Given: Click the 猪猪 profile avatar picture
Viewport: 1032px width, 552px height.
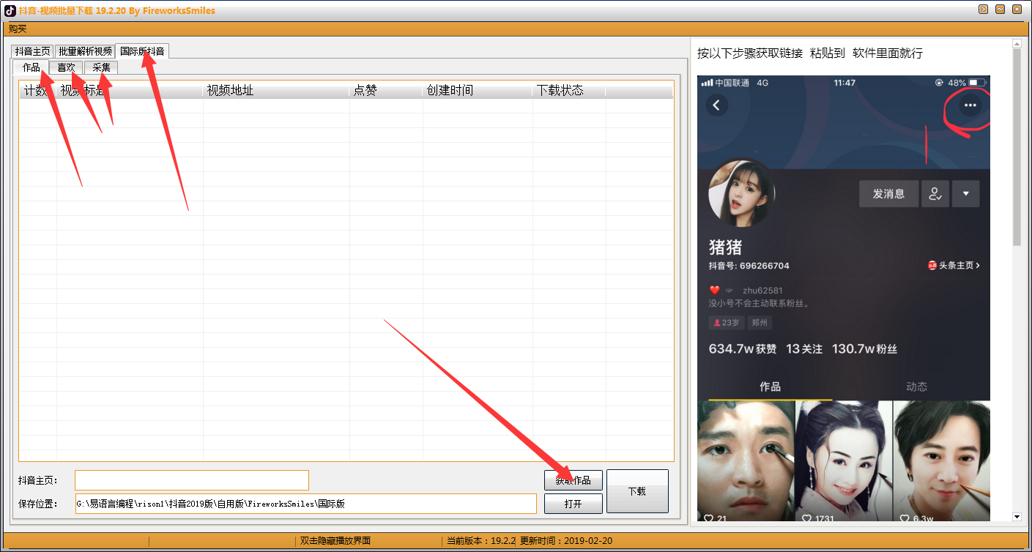Looking at the screenshot, I should tap(741, 194).
